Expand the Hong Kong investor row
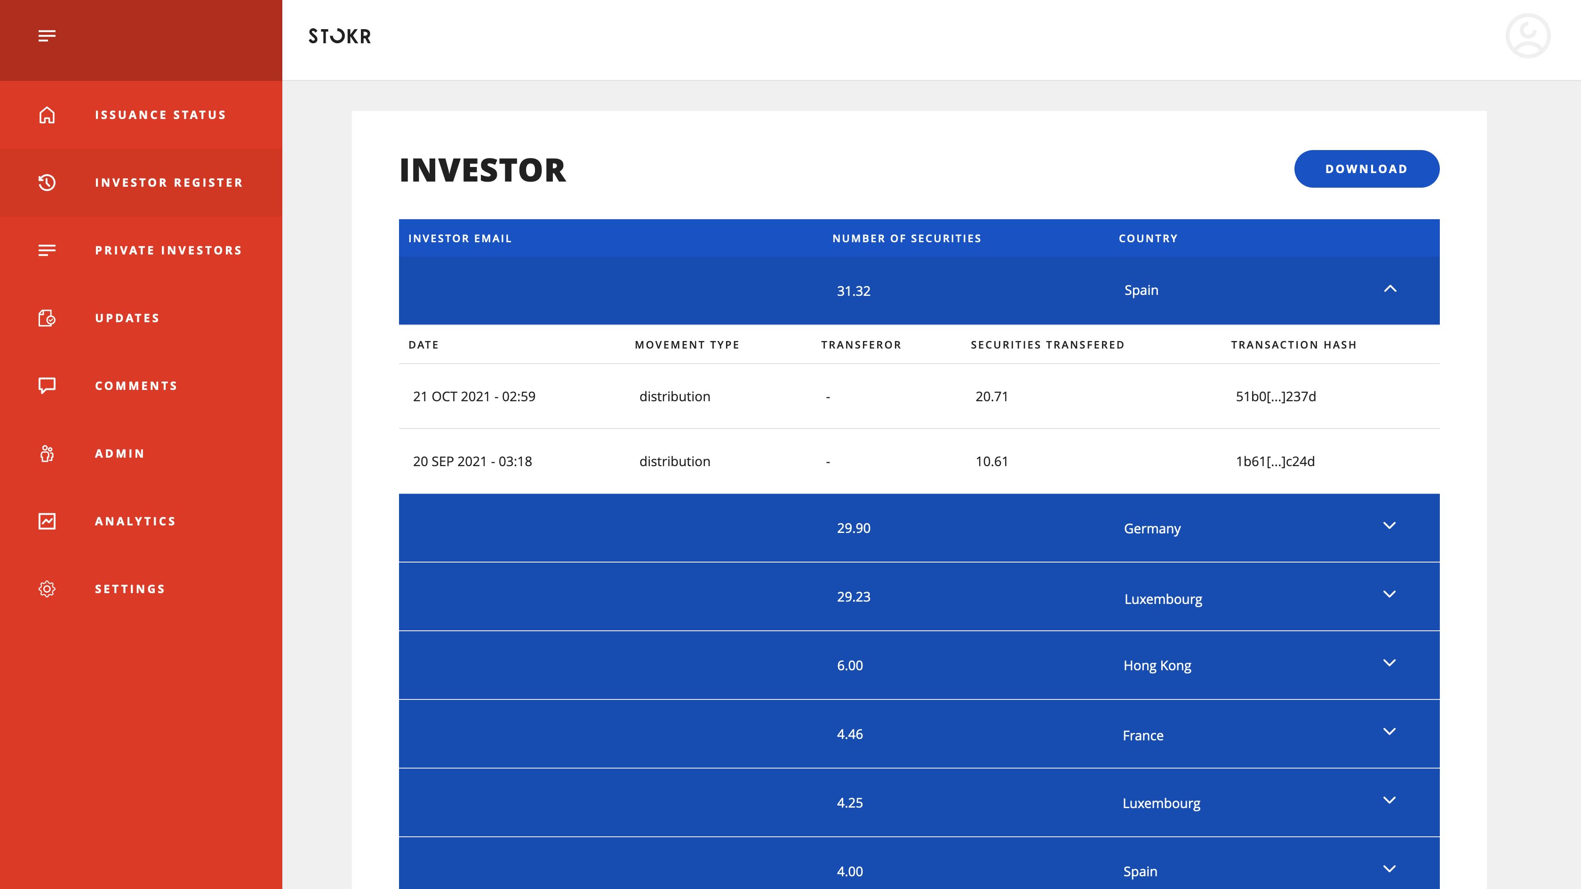Image resolution: width=1581 pixels, height=889 pixels. [1389, 663]
